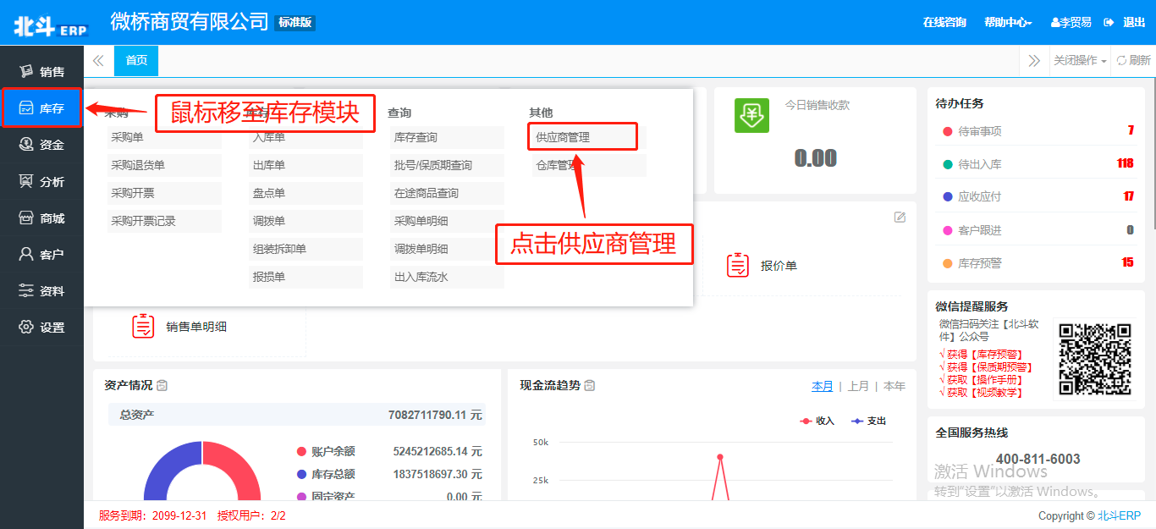Toggle the 收入 legend series
1156x529 pixels.
pos(817,421)
